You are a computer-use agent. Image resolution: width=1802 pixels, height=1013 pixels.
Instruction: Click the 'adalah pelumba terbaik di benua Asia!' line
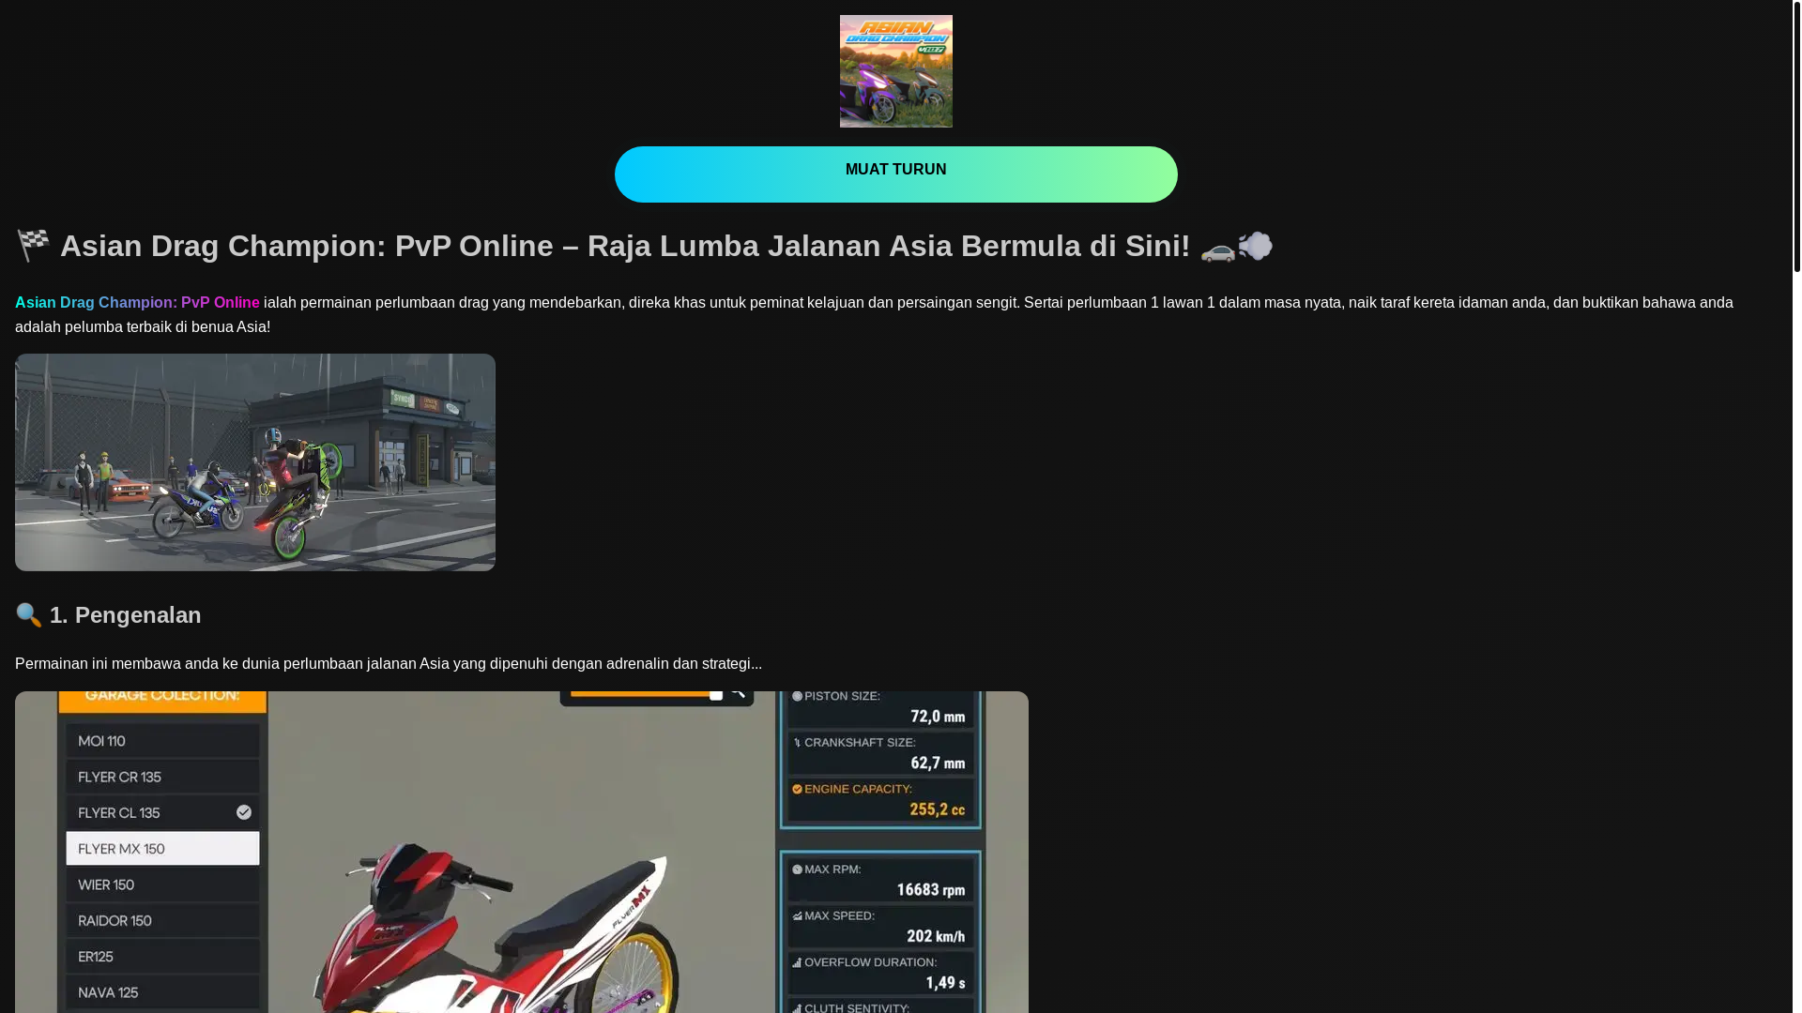click(143, 326)
